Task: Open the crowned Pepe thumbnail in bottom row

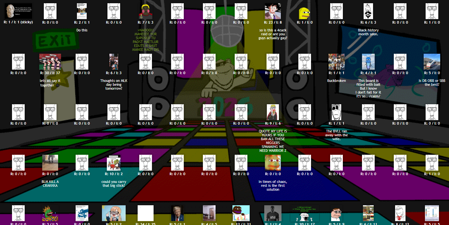Action: point(50,213)
